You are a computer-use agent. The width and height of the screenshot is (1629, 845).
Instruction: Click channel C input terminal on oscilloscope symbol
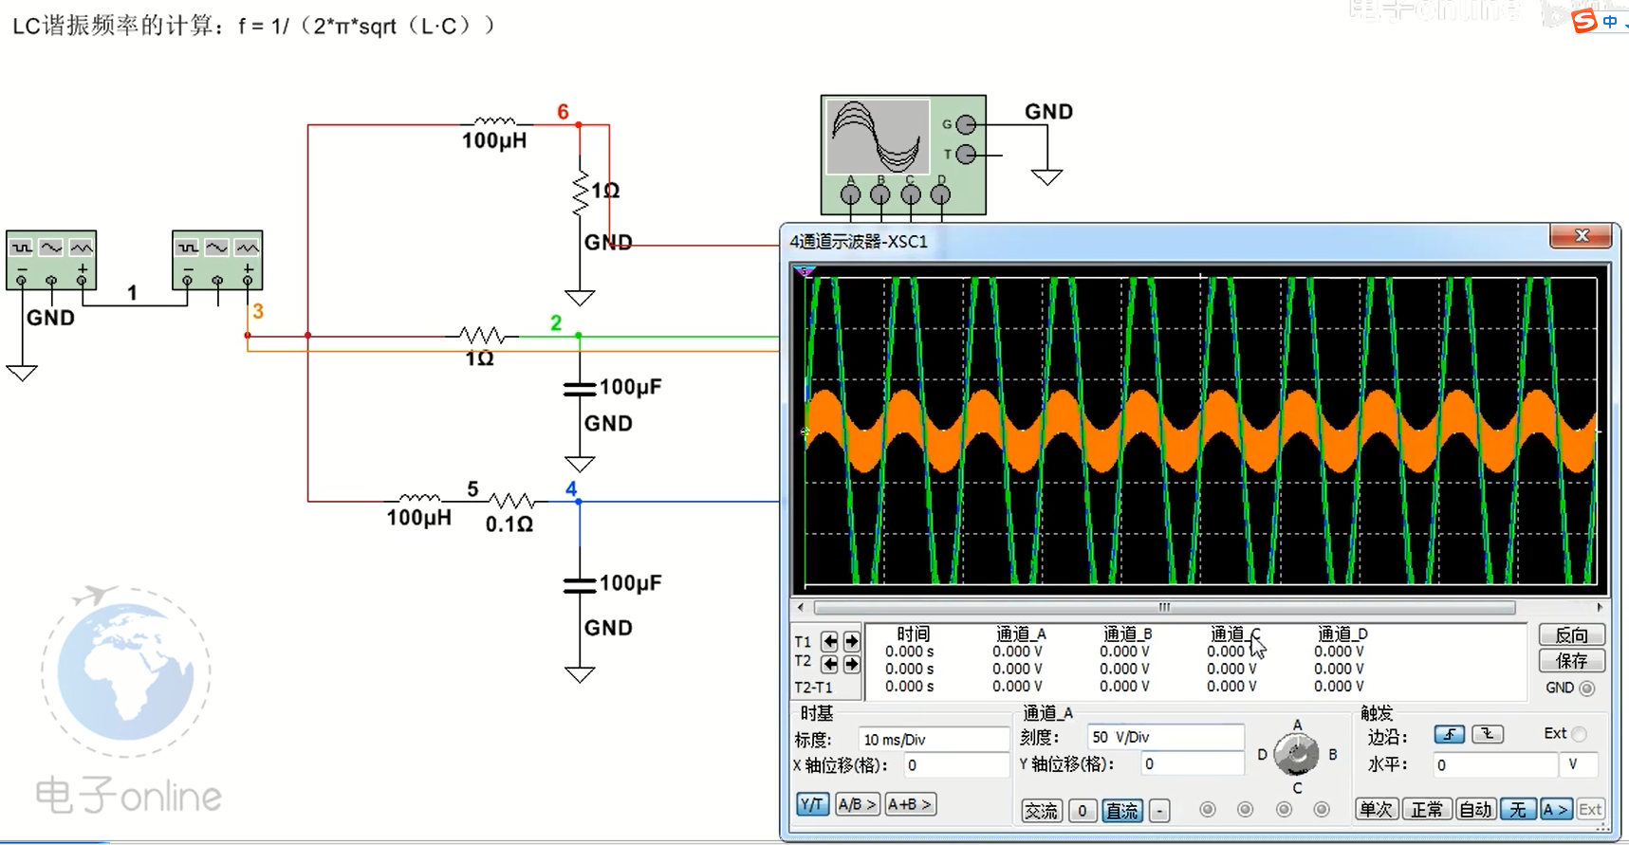pos(911,194)
